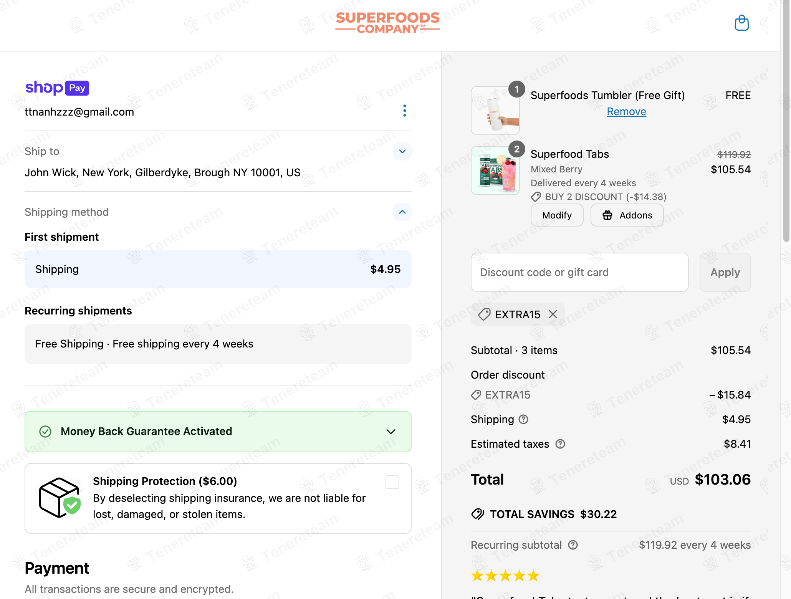Expand Money Back Guarantee Activated details
Image resolution: width=791 pixels, height=599 pixels.
391,432
